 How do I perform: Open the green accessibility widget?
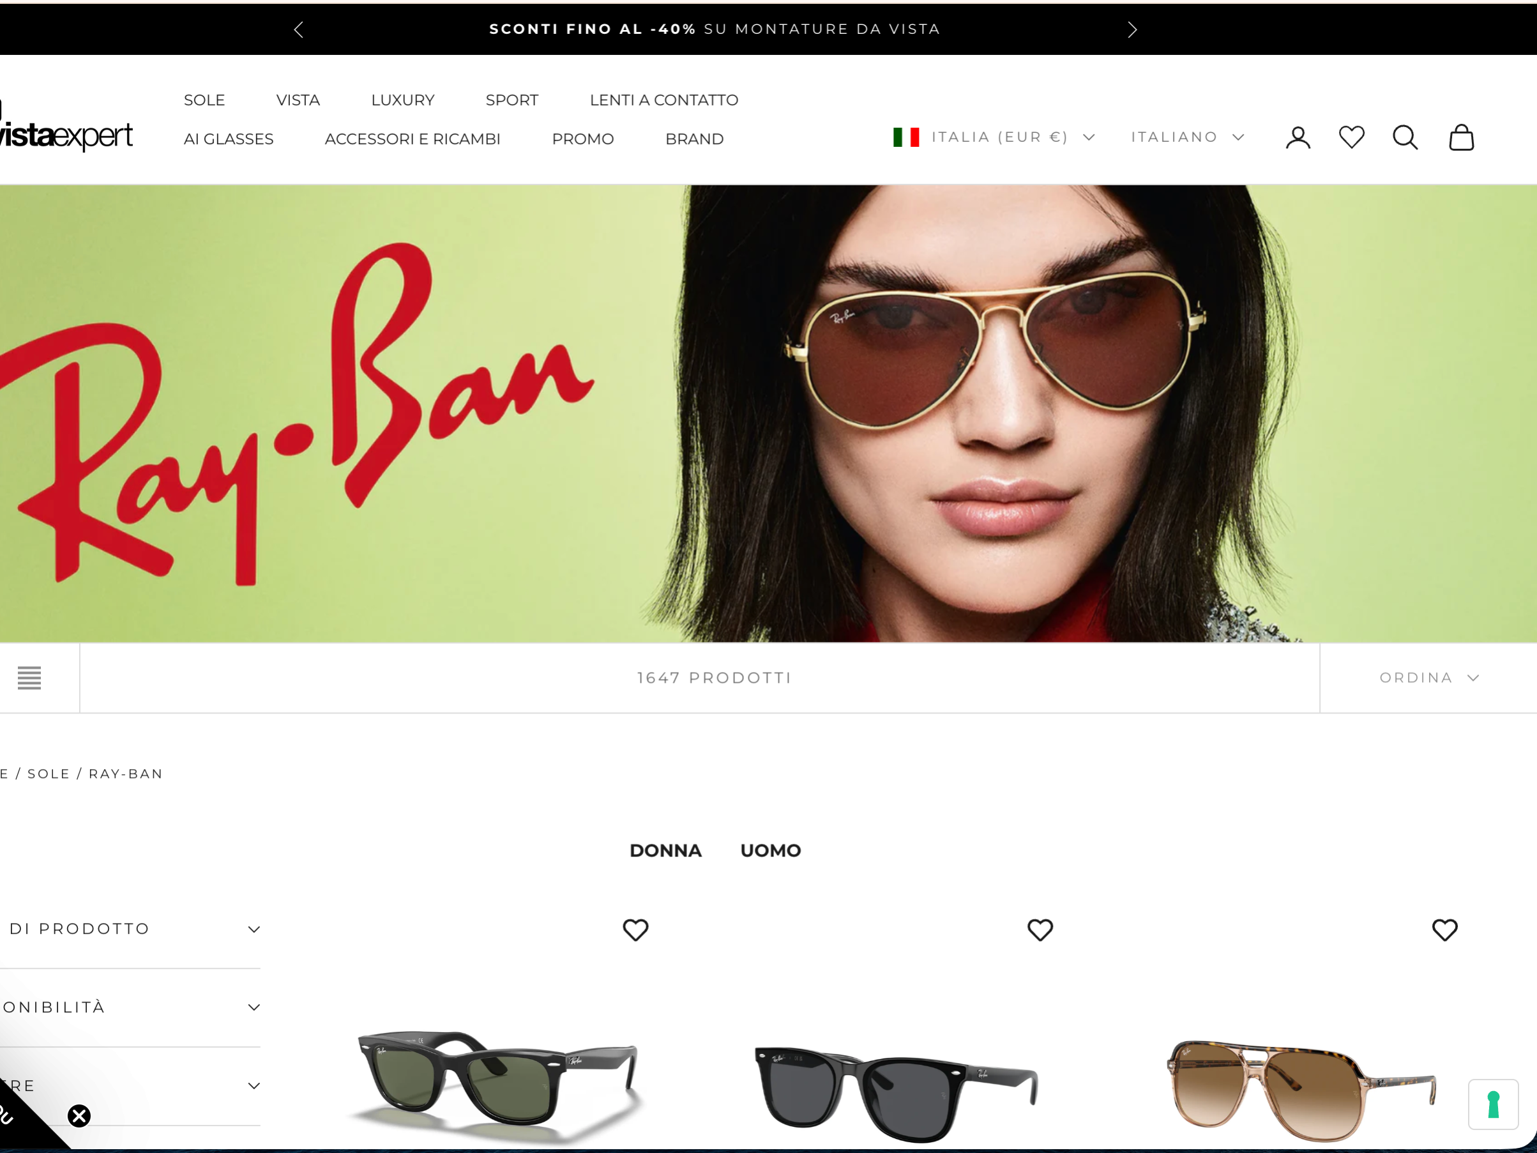[1493, 1104]
